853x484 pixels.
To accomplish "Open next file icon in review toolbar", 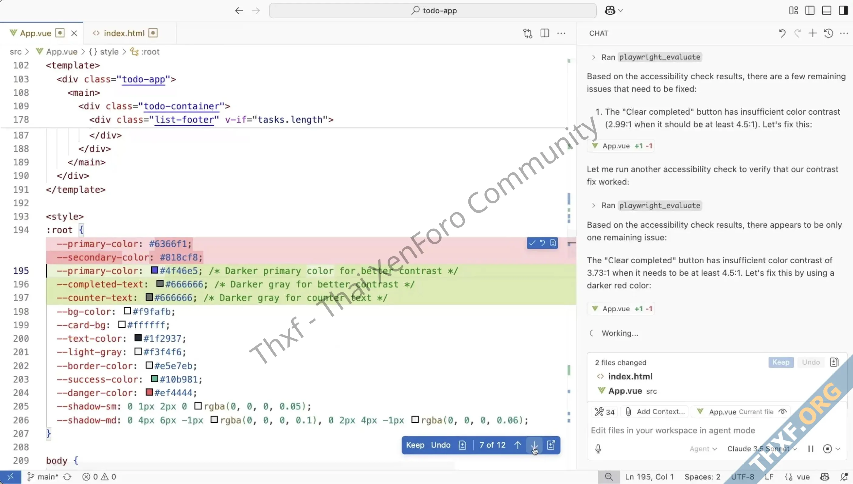I will [551, 445].
